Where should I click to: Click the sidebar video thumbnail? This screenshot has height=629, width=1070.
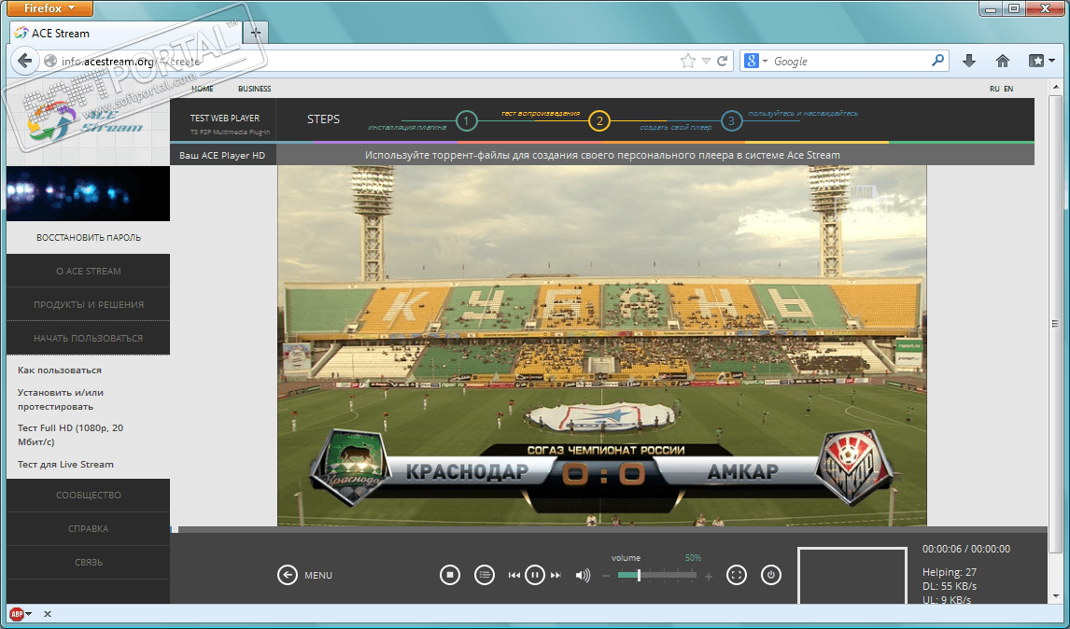pos(88,194)
